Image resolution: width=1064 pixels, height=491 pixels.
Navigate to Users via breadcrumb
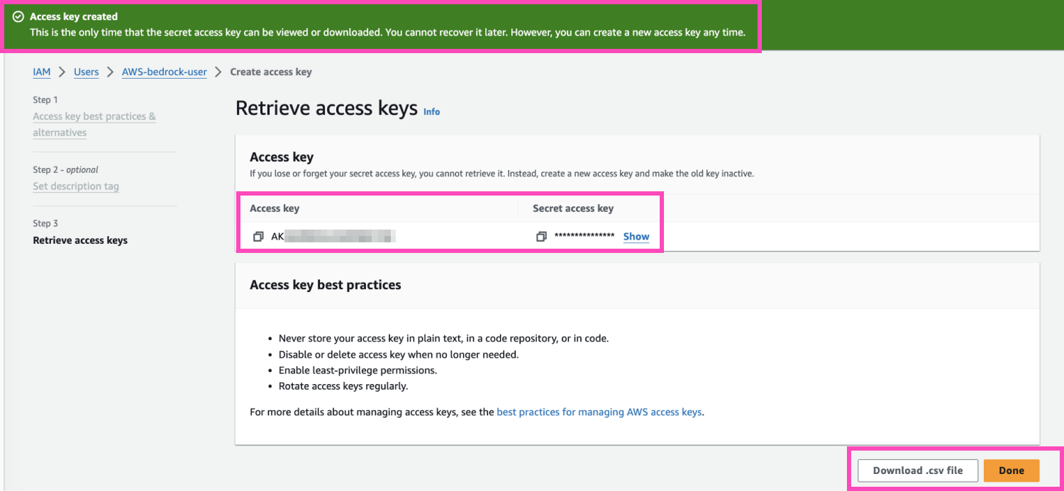click(86, 72)
